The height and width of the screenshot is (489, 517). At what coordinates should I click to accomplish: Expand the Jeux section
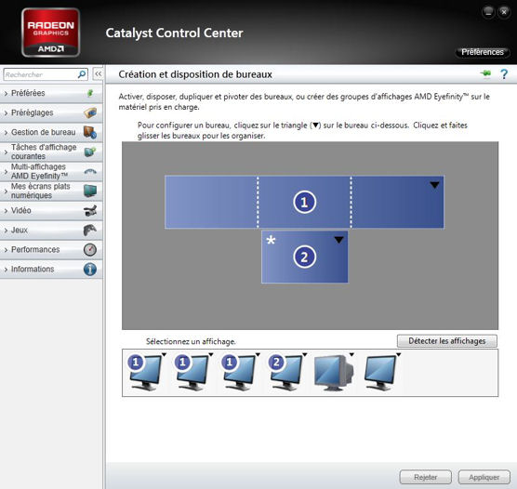click(x=51, y=230)
